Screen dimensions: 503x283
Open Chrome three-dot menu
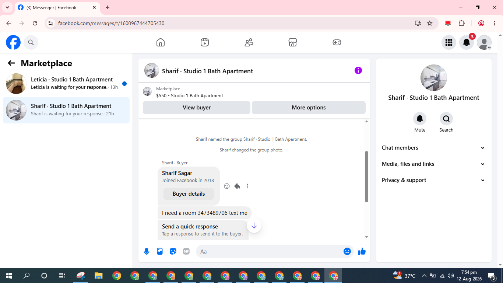tap(495, 23)
